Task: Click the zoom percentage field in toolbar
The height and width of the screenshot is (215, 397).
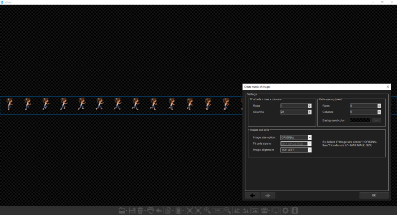Action: click(x=218, y=210)
